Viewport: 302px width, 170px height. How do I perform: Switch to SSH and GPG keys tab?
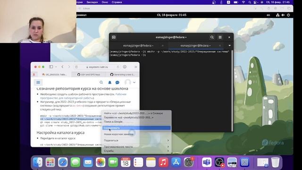88,75
